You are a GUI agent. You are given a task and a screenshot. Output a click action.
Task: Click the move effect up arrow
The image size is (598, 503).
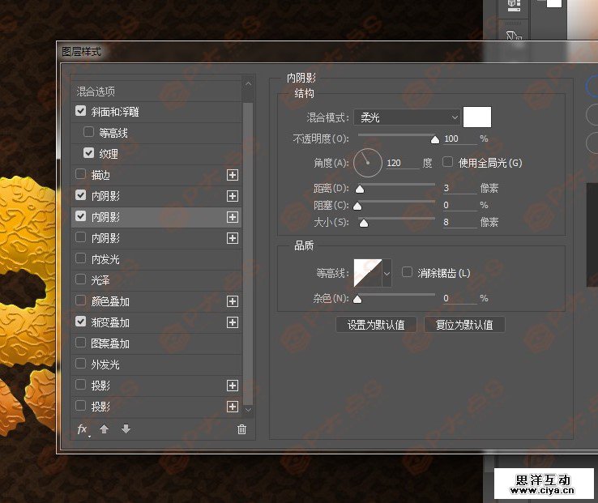104,429
